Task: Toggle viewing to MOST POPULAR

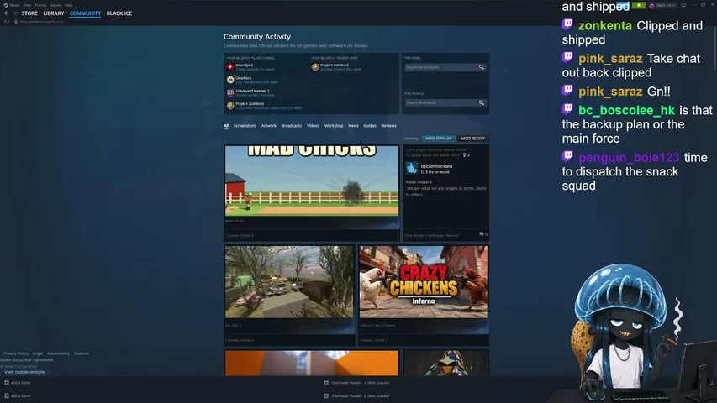Action: pos(439,139)
